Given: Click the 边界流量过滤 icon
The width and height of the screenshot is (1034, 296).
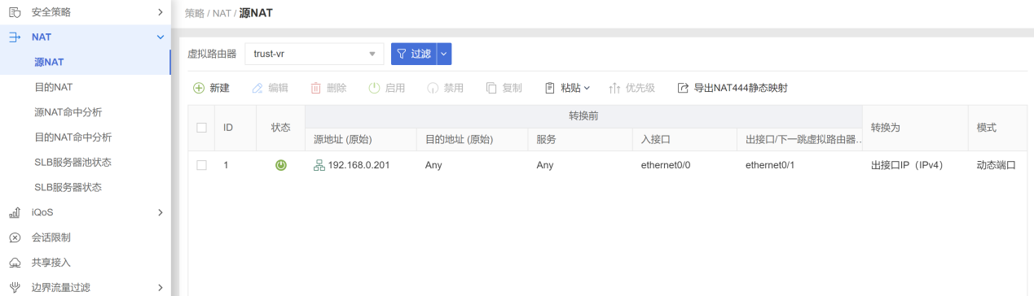Looking at the screenshot, I should click(14, 288).
